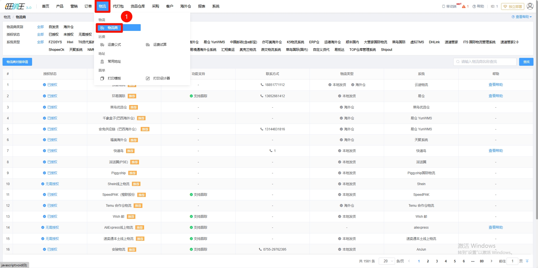
Task: Select 未授权 authorization status filter
Action: click(x=68, y=35)
